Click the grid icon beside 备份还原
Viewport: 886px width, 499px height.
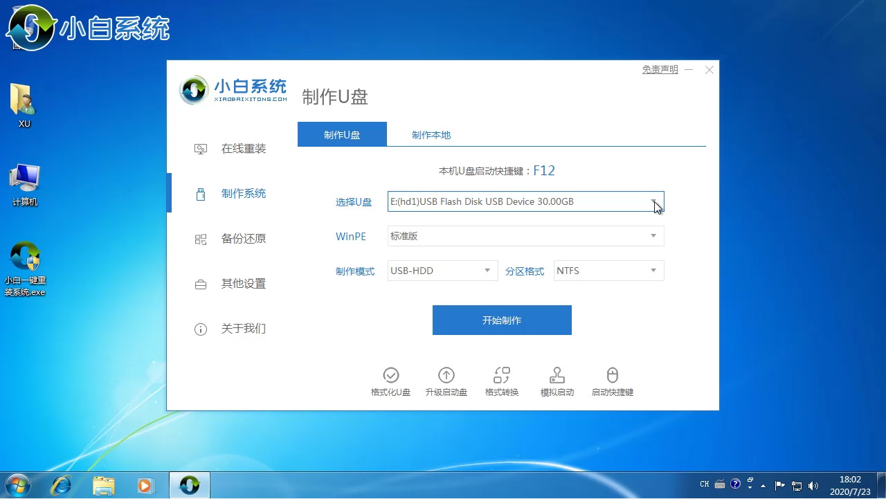(201, 239)
